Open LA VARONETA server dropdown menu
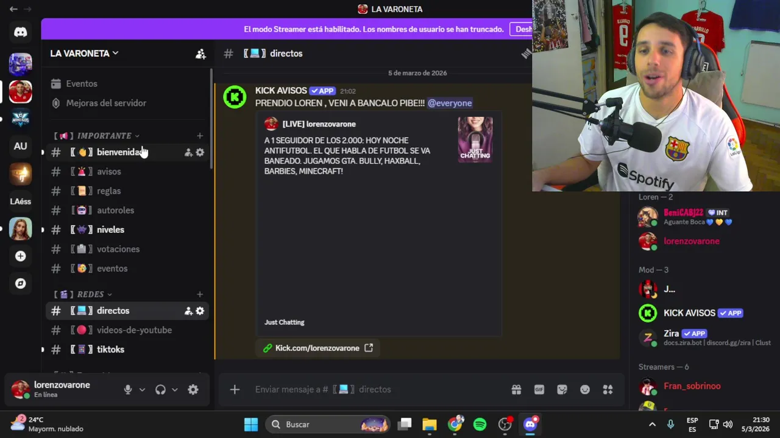780x438 pixels. pyautogui.click(x=84, y=54)
